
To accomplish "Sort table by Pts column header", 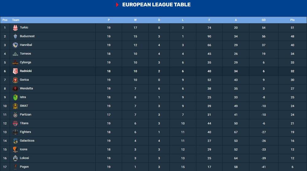I will (292, 20).
